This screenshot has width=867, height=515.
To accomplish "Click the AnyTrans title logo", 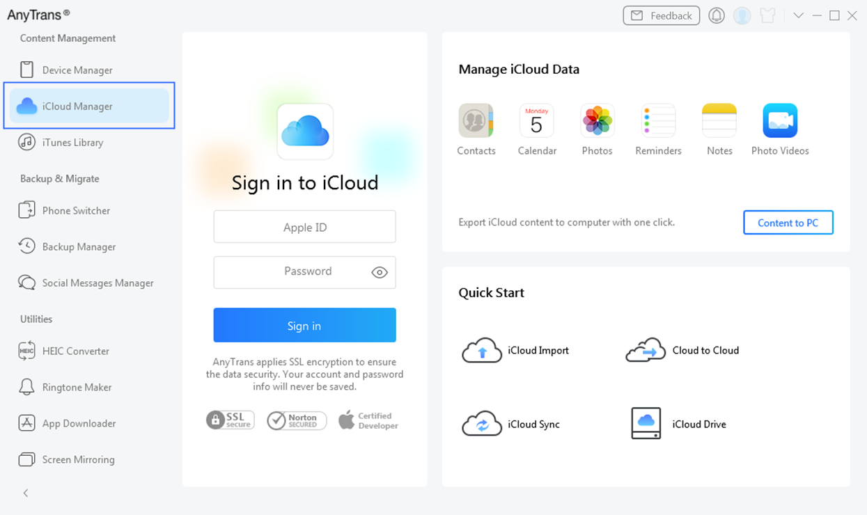I will coord(38,14).
